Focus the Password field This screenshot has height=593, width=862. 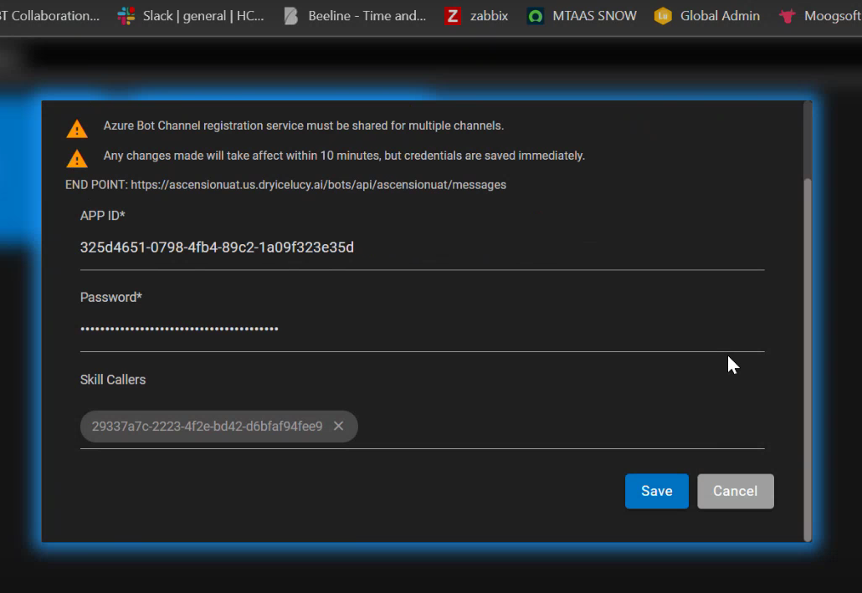pos(422,330)
